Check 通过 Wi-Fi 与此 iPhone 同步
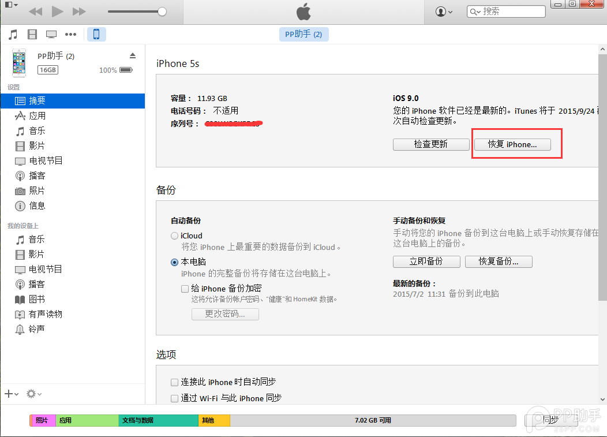607x437 pixels. coord(174,398)
